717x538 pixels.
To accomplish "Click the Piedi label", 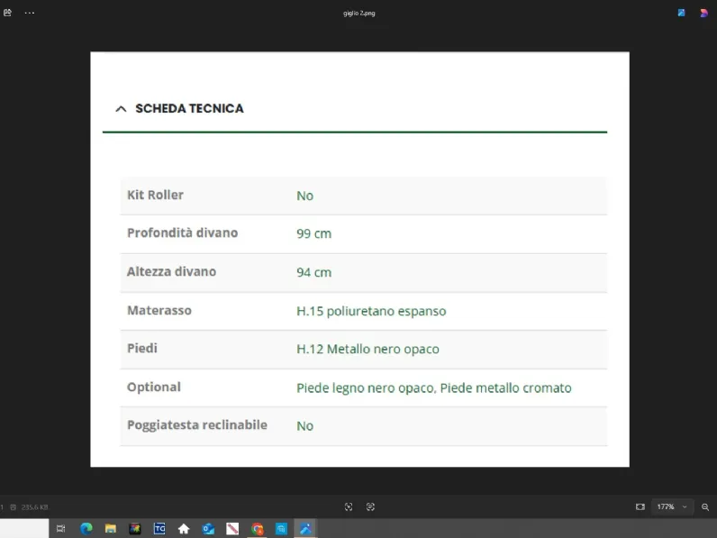I will [141, 349].
